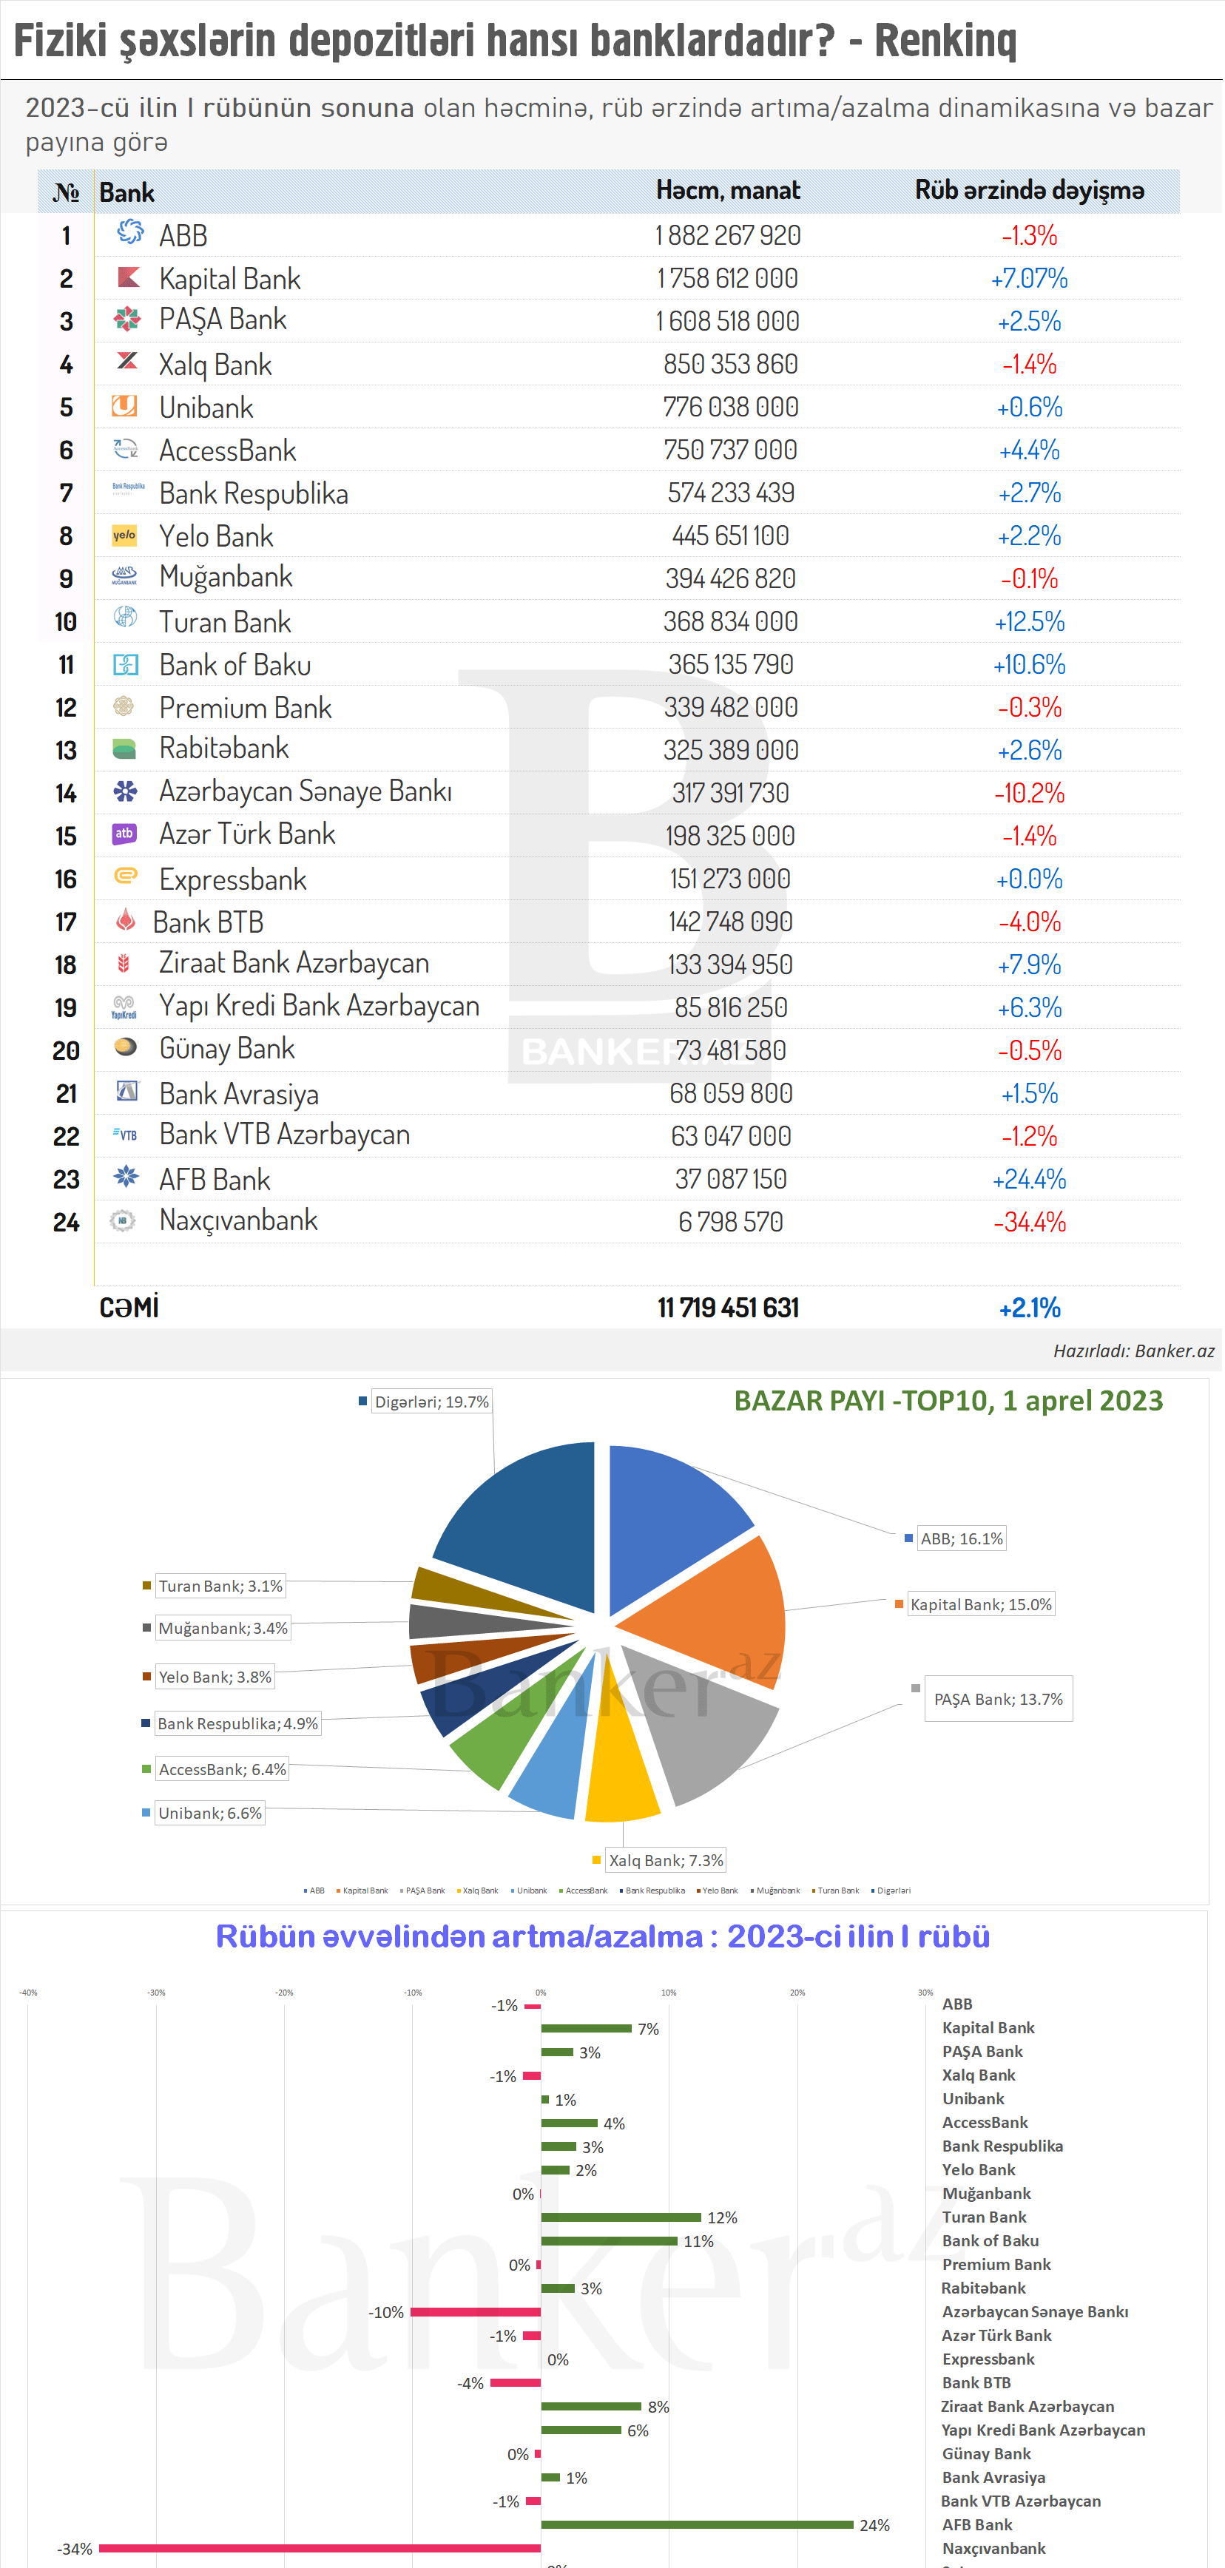Image resolution: width=1225 pixels, height=2568 pixels.
Task: Click the Naxçıvanbank row name
Action: coord(238,1220)
